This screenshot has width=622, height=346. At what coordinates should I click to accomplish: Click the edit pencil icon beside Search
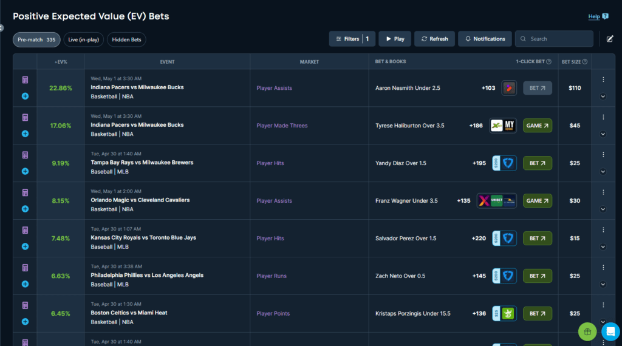coord(610,39)
